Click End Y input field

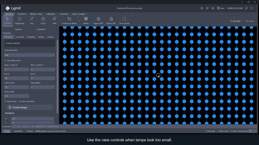[x=42, y=78]
